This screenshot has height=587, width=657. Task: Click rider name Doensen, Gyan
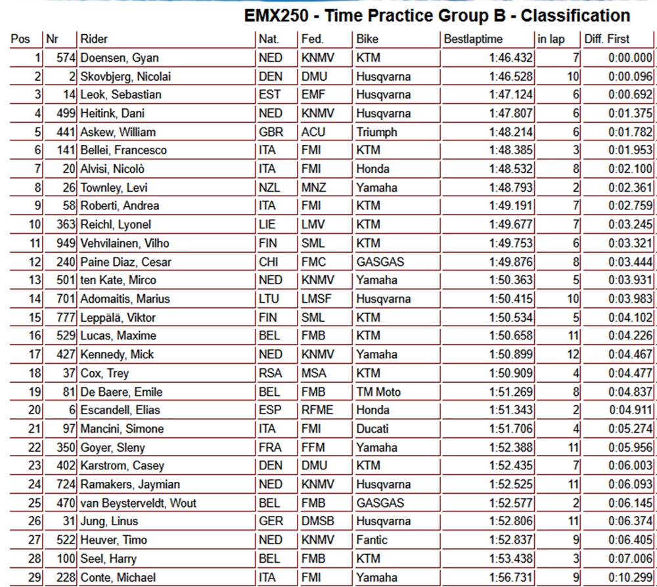[120, 58]
